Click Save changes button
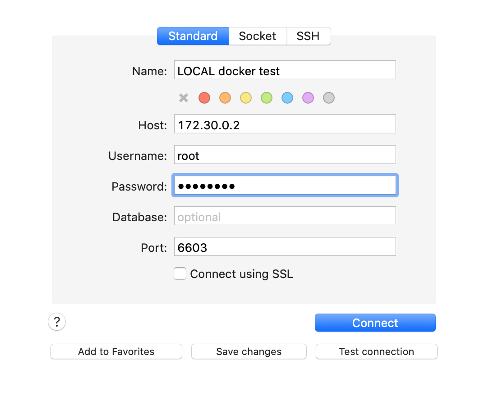The image size is (489, 410). [x=249, y=352]
